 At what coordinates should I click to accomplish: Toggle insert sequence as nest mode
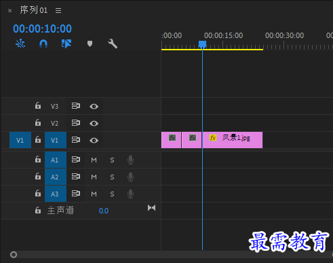point(20,43)
